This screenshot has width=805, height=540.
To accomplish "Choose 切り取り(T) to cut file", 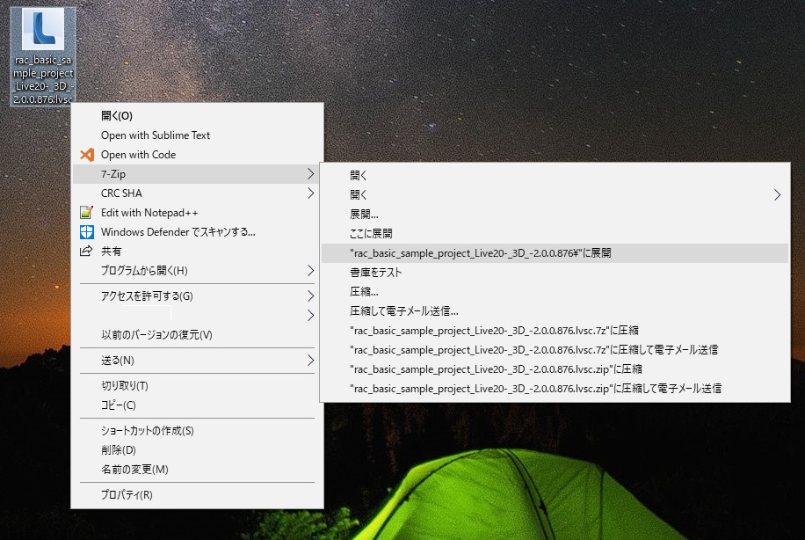I will tap(197, 386).
